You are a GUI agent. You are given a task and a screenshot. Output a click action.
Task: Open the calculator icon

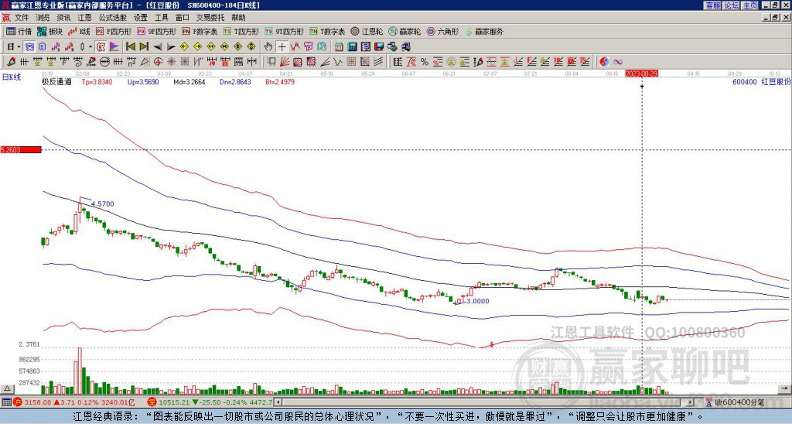click(x=352, y=47)
